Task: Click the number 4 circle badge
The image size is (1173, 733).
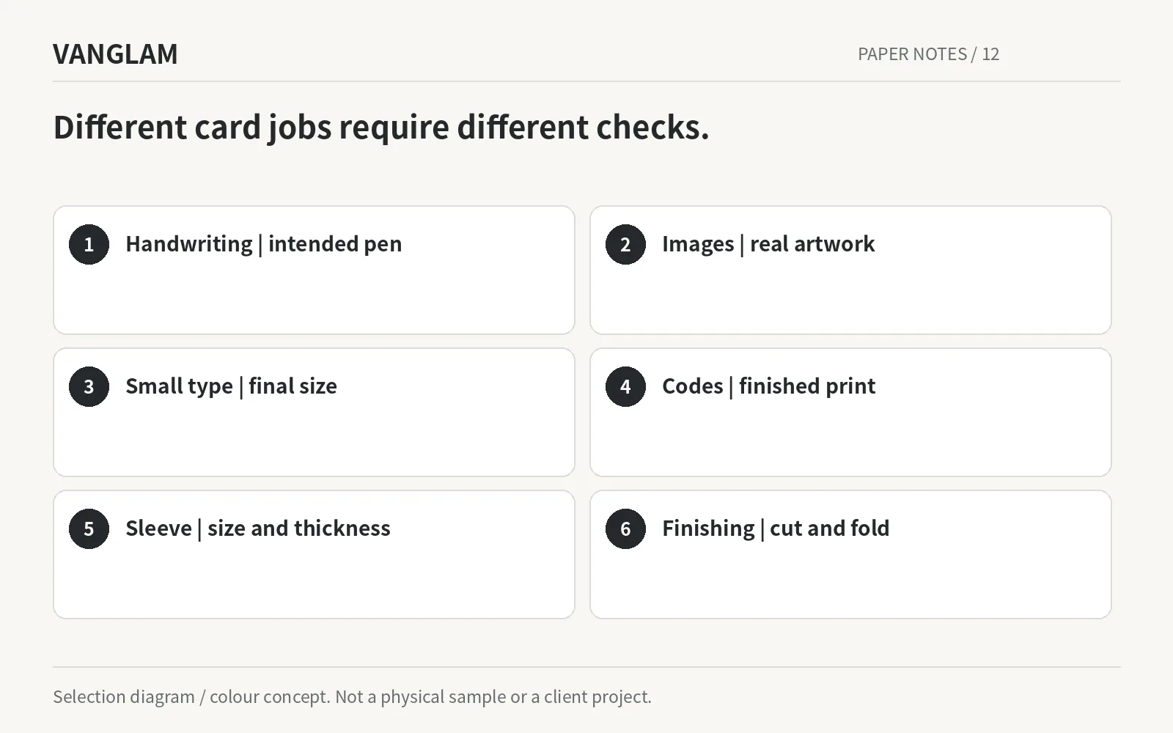Action: [625, 386]
